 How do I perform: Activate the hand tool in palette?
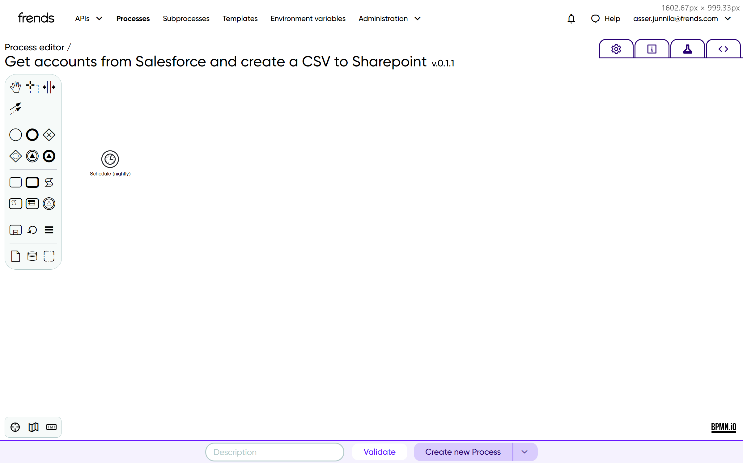coord(15,87)
